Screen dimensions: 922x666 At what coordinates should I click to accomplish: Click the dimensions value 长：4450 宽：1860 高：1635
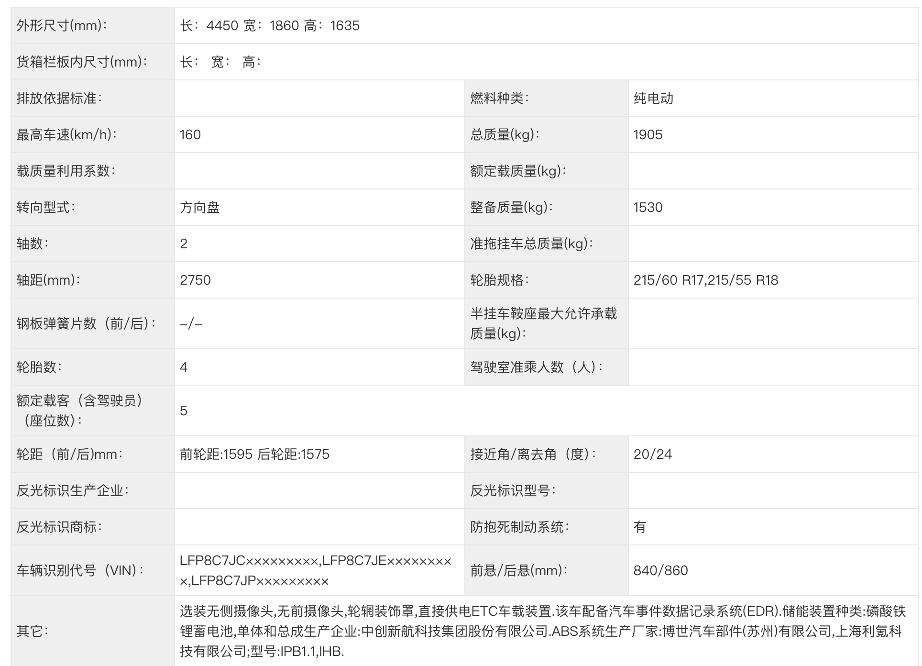[x=270, y=25]
